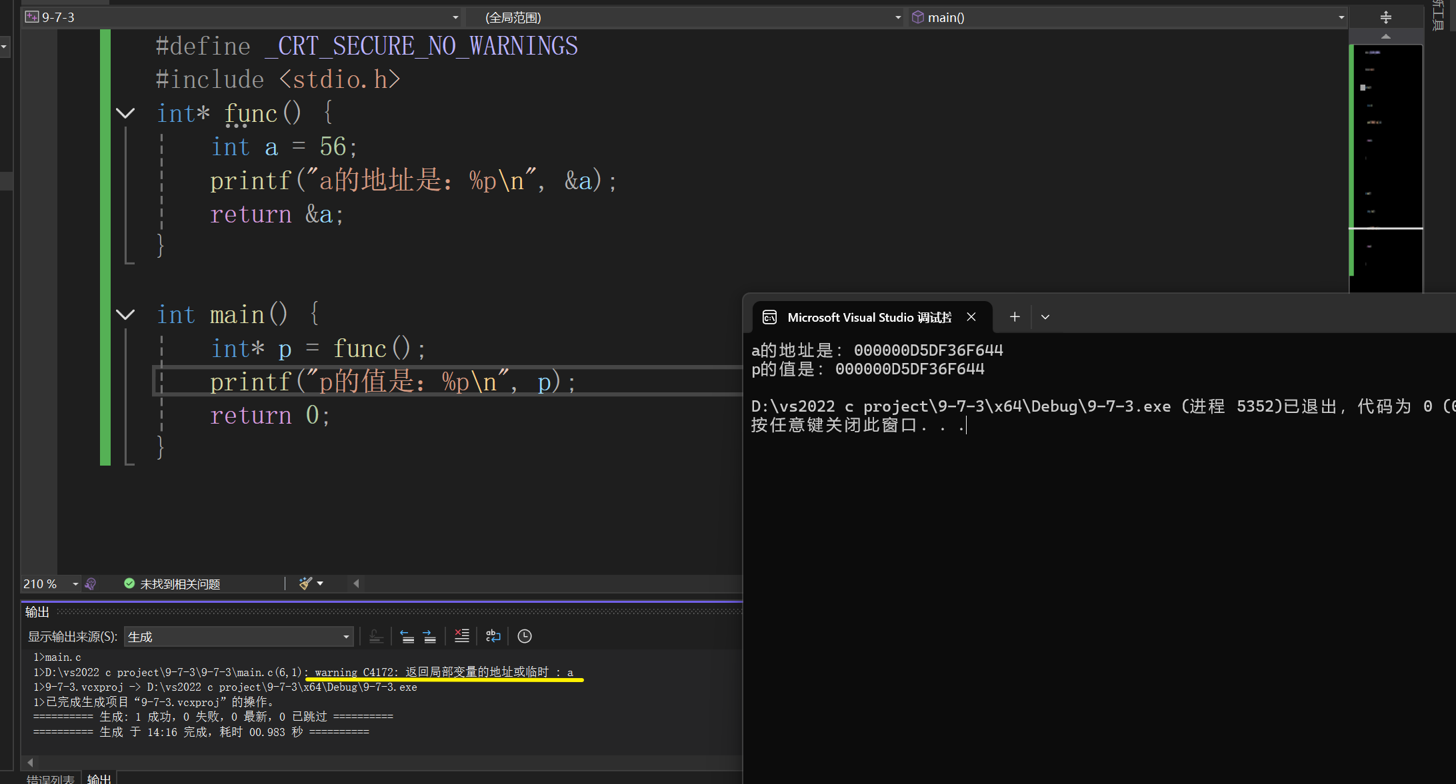
Task: Expand the terminal tab list chevron
Action: pos(1045,317)
